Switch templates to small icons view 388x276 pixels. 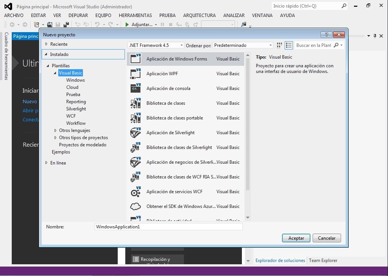click(x=279, y=45)
